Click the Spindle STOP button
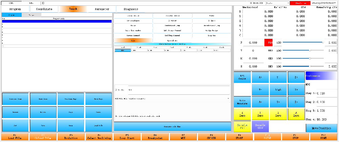The height and width of the screenshot is (142, 339). click(260, 126)
